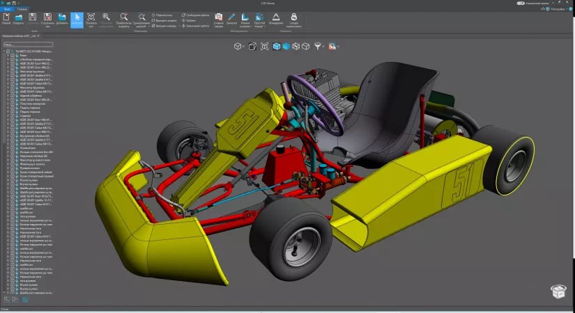Open the filter funnel dropdown in viewport toolbar

319,46
